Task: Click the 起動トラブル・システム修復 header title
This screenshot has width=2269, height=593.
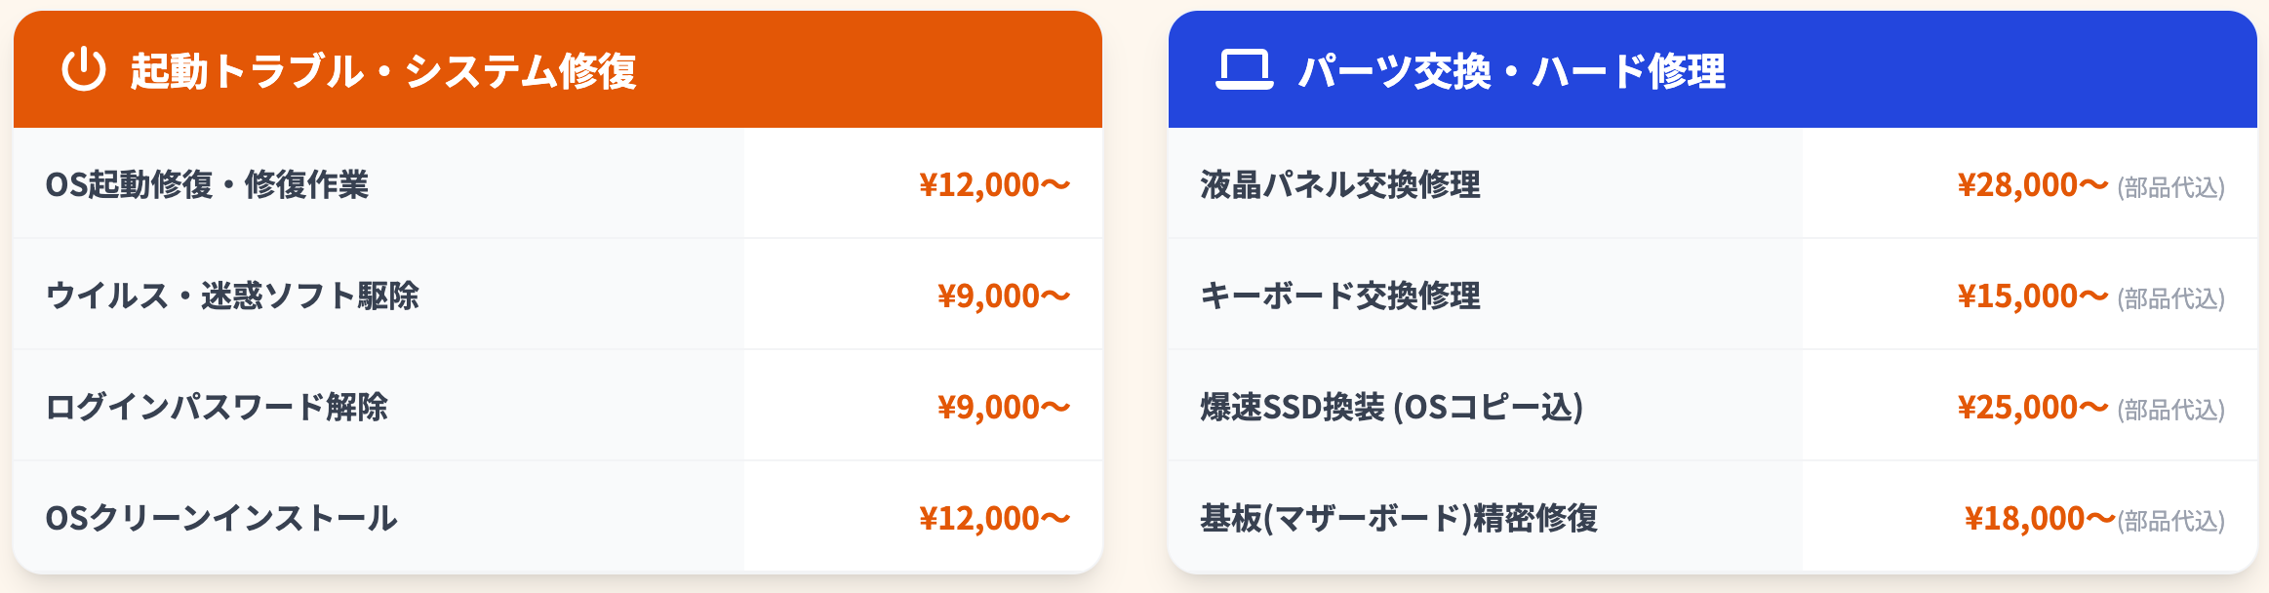Action: pyautogui.click(x=383, y=71)
